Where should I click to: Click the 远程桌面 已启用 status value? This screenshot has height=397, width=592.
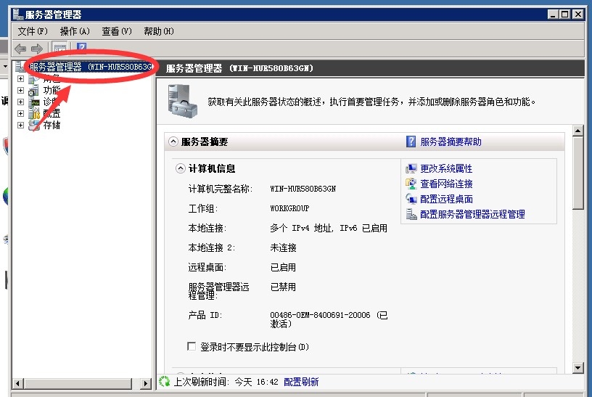pyautogui.click(x=283, y=267)
